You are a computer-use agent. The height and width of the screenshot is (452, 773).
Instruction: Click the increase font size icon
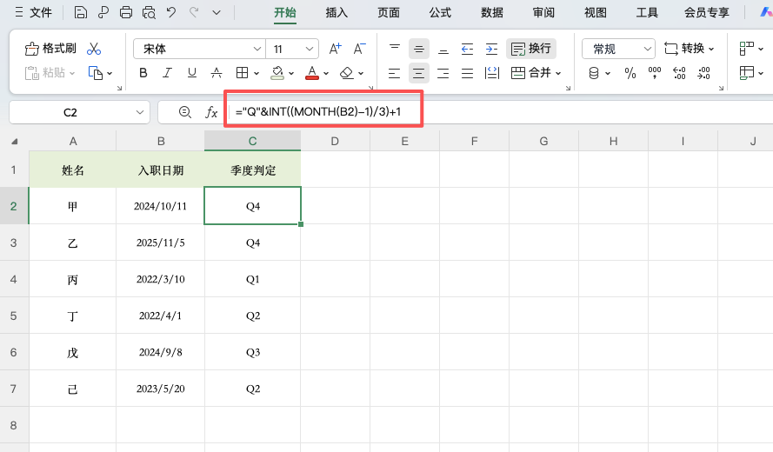point(336,49)
